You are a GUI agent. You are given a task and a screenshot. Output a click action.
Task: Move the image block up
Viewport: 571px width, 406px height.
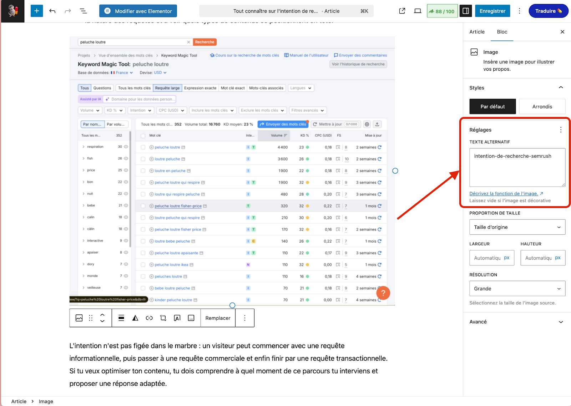pos(102,315)
